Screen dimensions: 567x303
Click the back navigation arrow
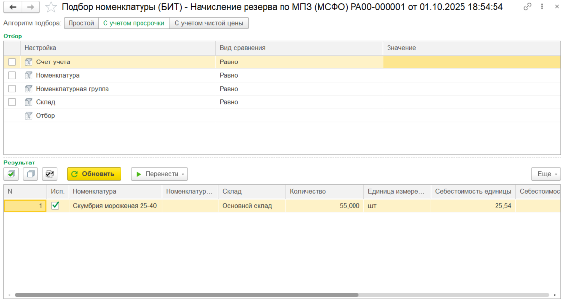point(13,7)
